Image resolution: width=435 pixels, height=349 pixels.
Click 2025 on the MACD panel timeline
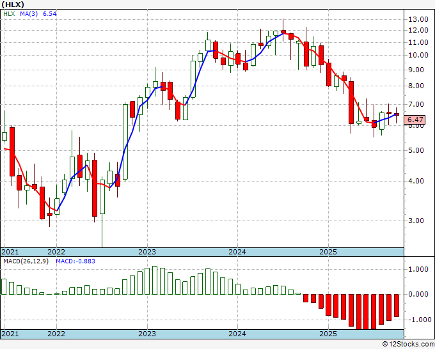tap(328, 334)
